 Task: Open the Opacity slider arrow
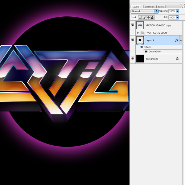[x=178, y=11]
